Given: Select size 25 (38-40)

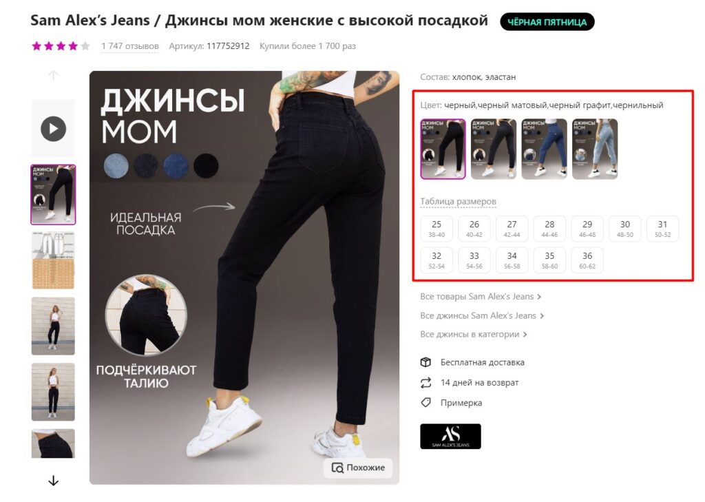Looking at the screenshot, I should tap(436, 229).
